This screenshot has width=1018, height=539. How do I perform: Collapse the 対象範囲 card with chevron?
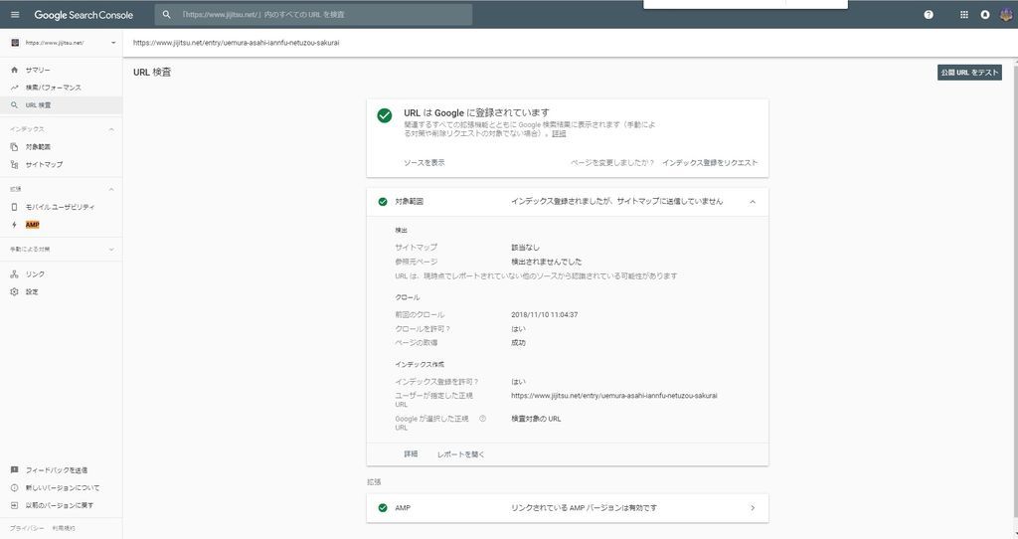point(753,202)
